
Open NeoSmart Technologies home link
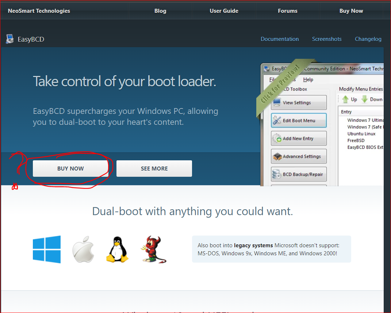tap(39, 11)
